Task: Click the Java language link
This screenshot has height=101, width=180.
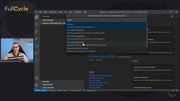Action: pyautogui.click(x=165, y=32)
